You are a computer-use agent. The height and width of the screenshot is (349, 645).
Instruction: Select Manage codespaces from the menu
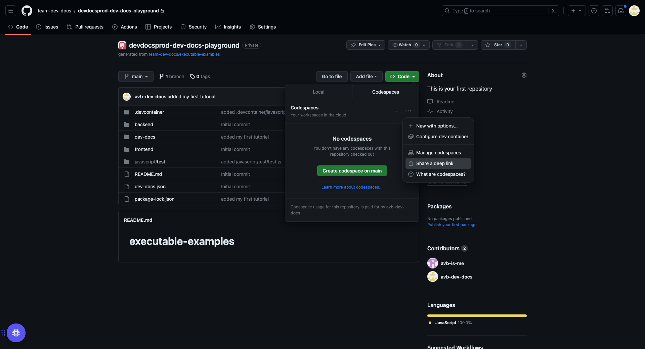click(438, 152)
